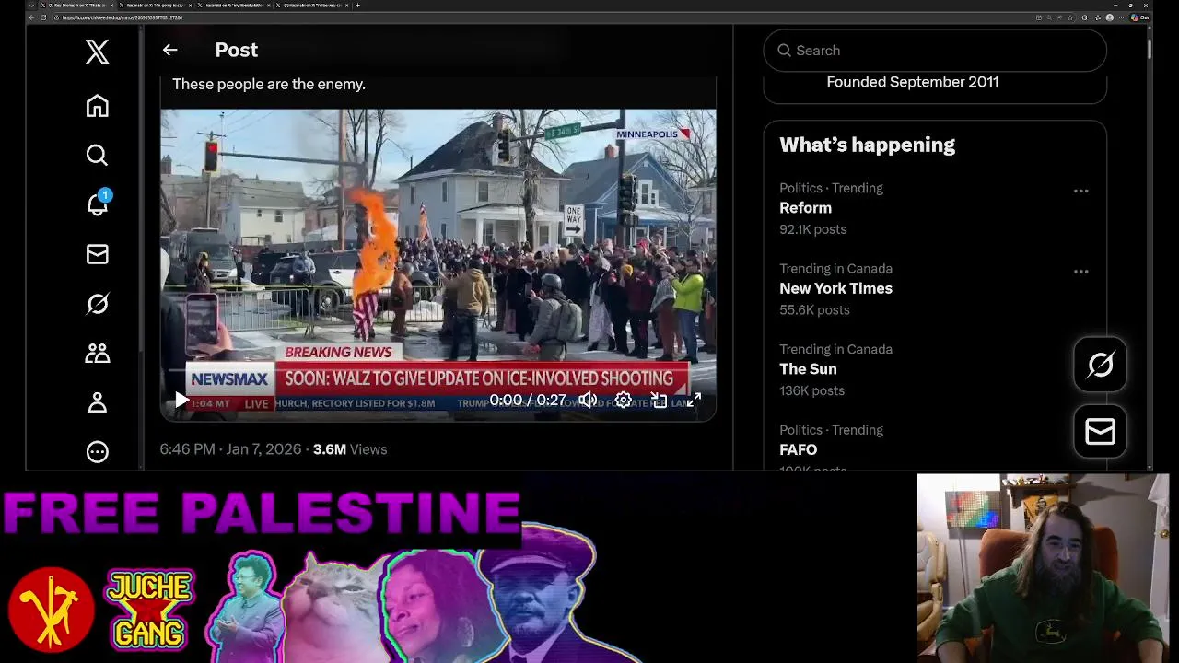The width and height of the screenshot is (1179, 663).
Task: Open video settings gear
Action: click(x=624, y=400)
